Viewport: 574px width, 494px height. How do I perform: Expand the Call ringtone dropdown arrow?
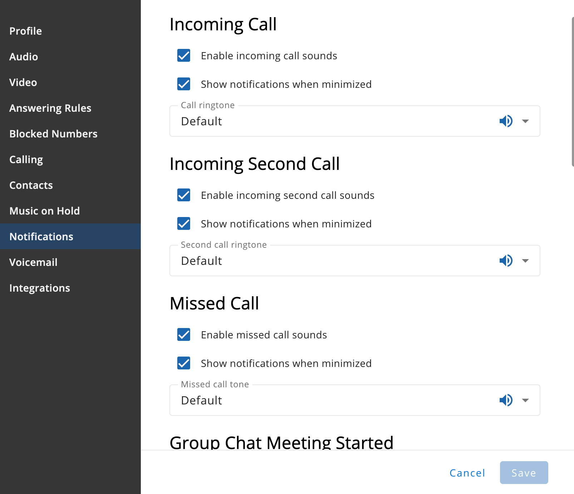point(525,121)
